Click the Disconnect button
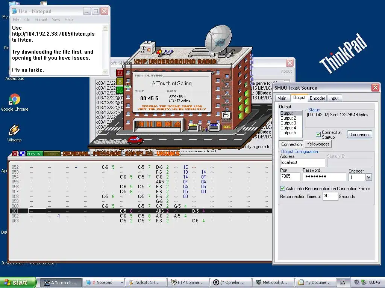The image size is (385, 288). tap(359, 135)
